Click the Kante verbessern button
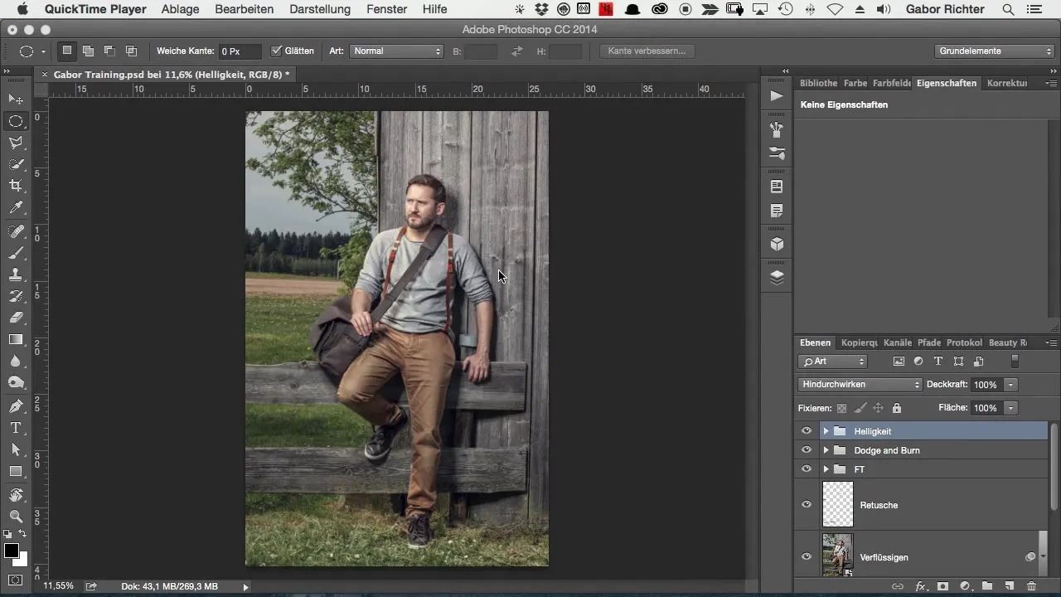1061x597 pixels. (x=647, y=51)
